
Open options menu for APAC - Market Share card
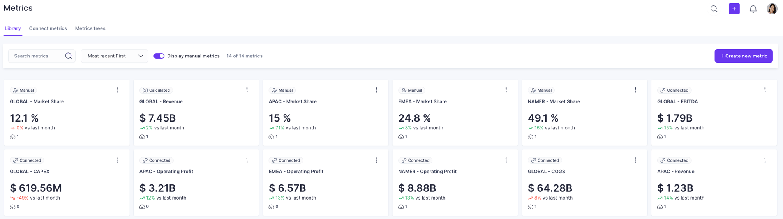pos(376,90)
